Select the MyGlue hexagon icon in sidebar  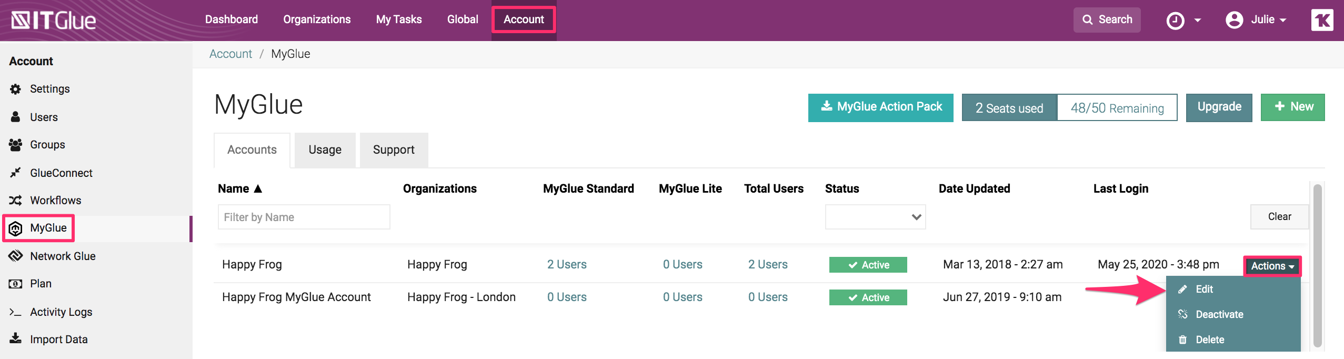tap(16, 228)
